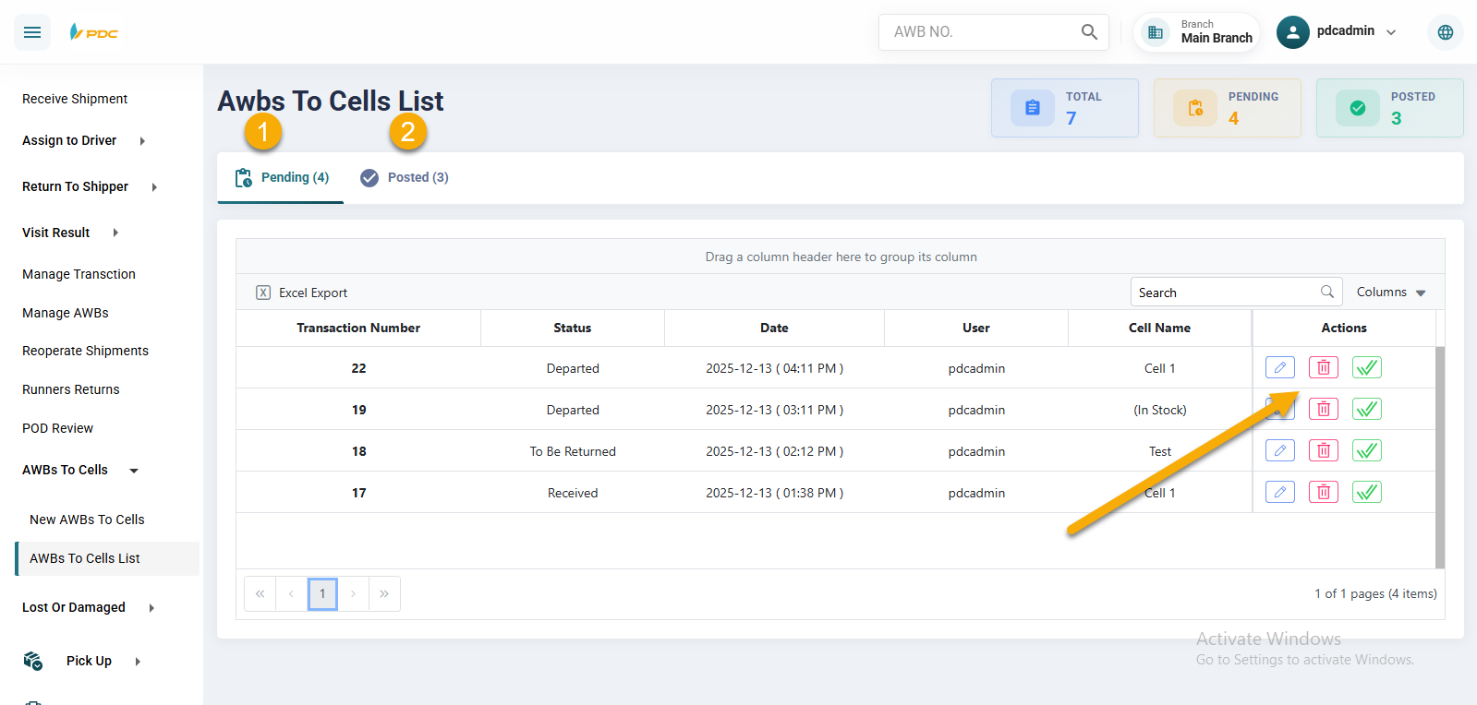Click the Received status cell
The height and width of the screenshot is (705, 1477).
click(x=573, y=493)
